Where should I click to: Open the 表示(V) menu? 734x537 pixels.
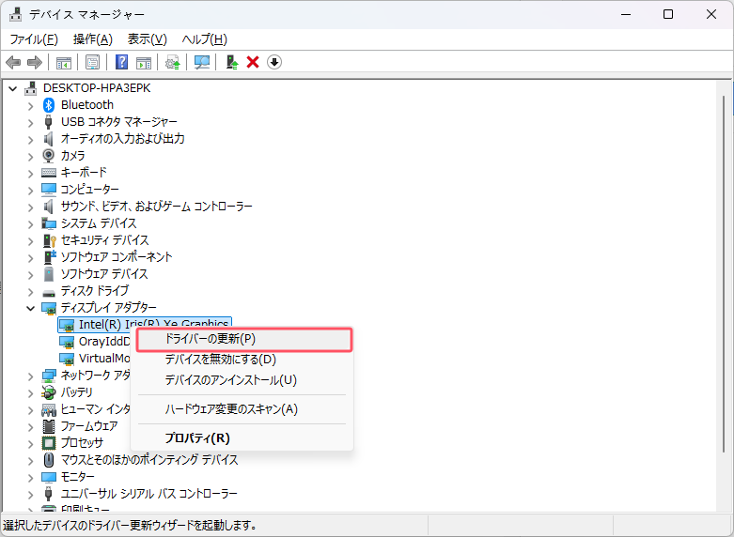pos(147,39)
